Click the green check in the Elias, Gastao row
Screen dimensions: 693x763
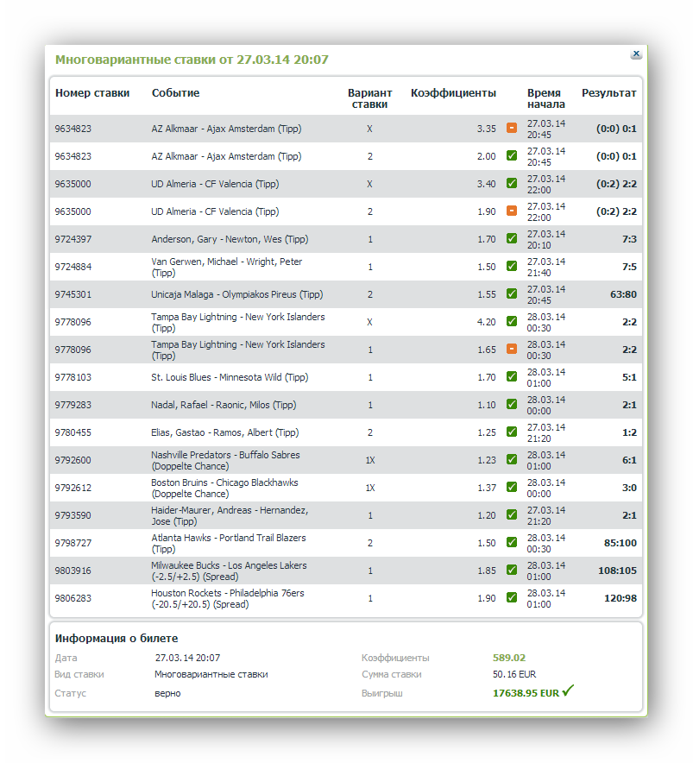(x=512, y=432)
